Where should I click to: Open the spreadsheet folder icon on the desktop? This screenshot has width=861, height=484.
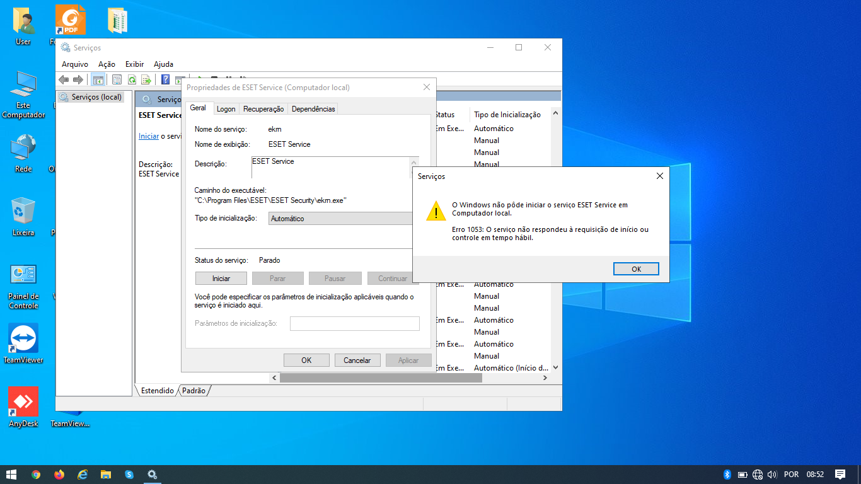coord(118,21)
